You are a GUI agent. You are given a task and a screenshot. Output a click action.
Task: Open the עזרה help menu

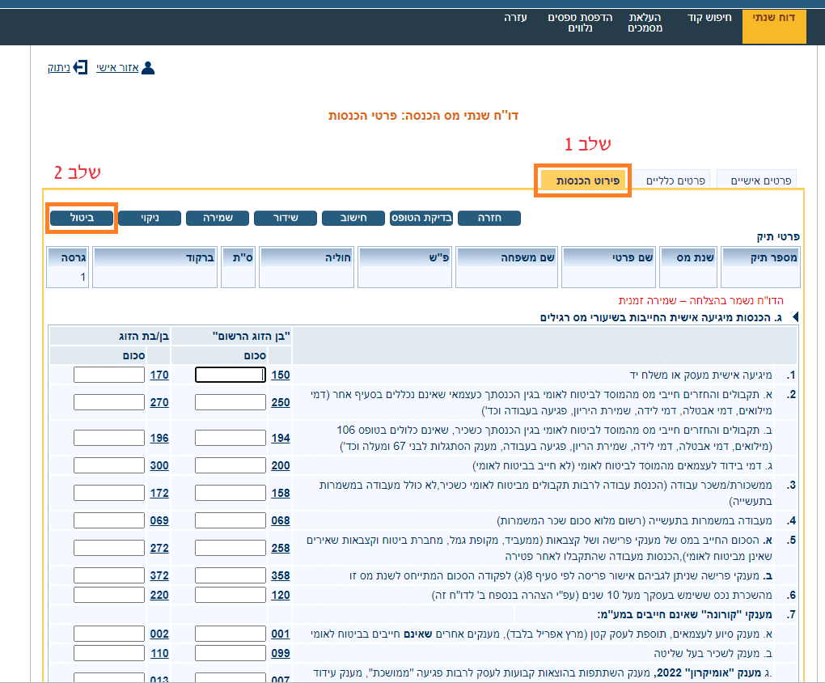[515, 17]
